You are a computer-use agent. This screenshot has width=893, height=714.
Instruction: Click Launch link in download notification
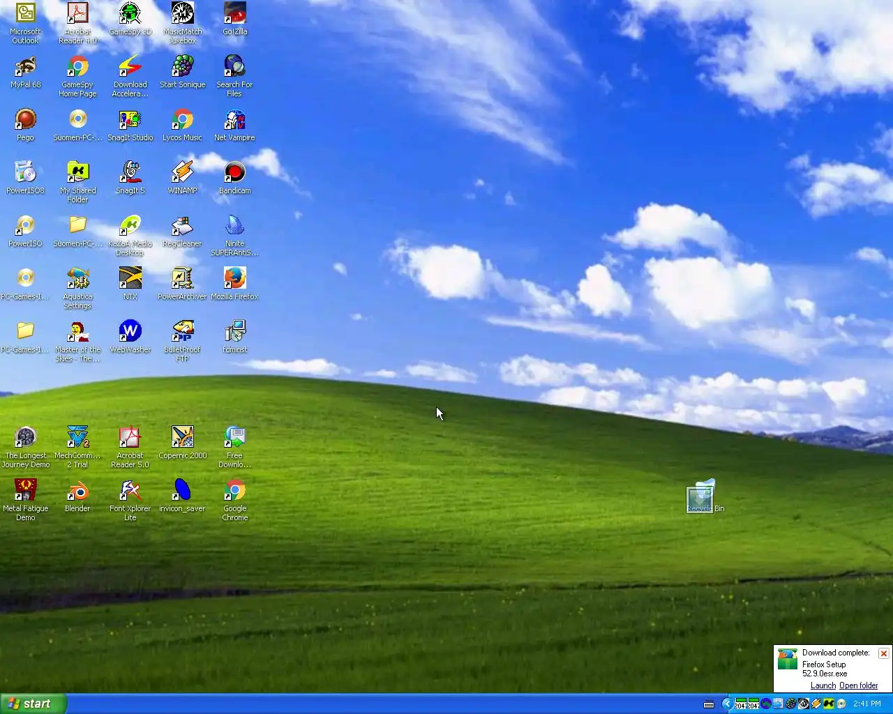[x=823, y=685]
